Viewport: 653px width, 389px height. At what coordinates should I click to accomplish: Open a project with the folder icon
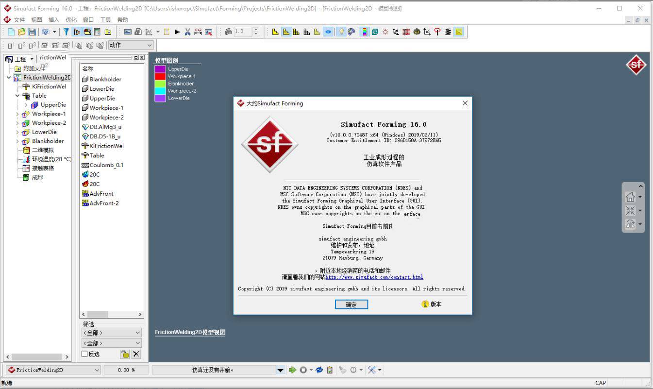21,32
